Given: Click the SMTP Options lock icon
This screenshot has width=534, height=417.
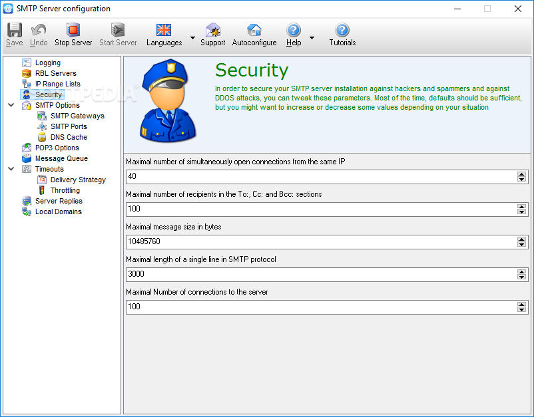Looking at the screenshot, I should (x=27, y=105).
